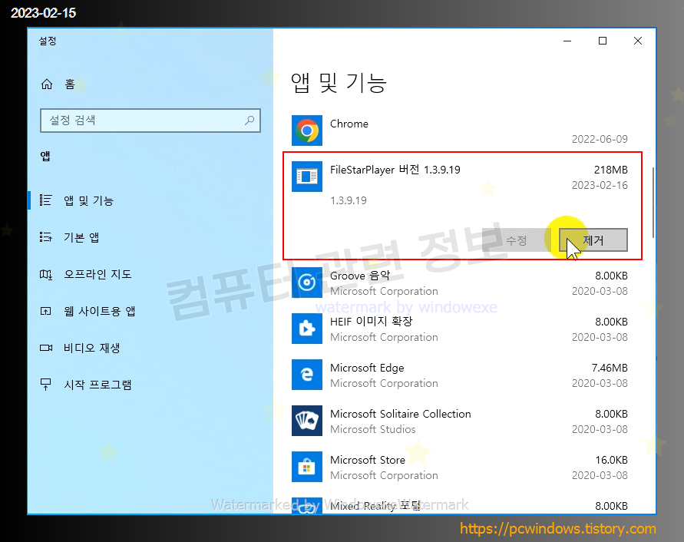Click the 218MB size value
684x542 pixels.
click(611, 170)
